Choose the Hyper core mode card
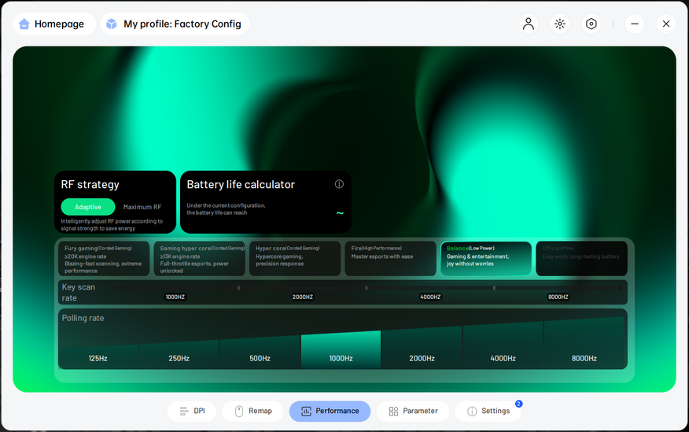The height and width of the screenshot is (432, 689). 295,259
